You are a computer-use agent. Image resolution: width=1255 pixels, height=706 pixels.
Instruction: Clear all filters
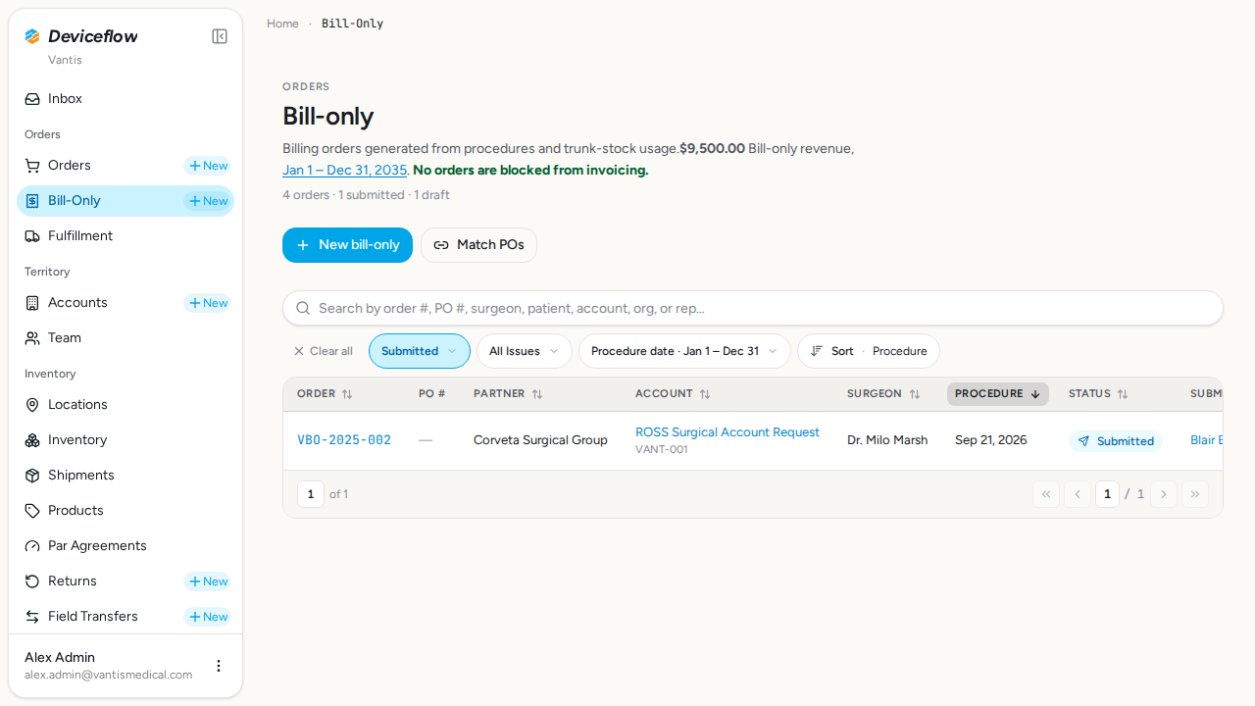tap(323, 351)
